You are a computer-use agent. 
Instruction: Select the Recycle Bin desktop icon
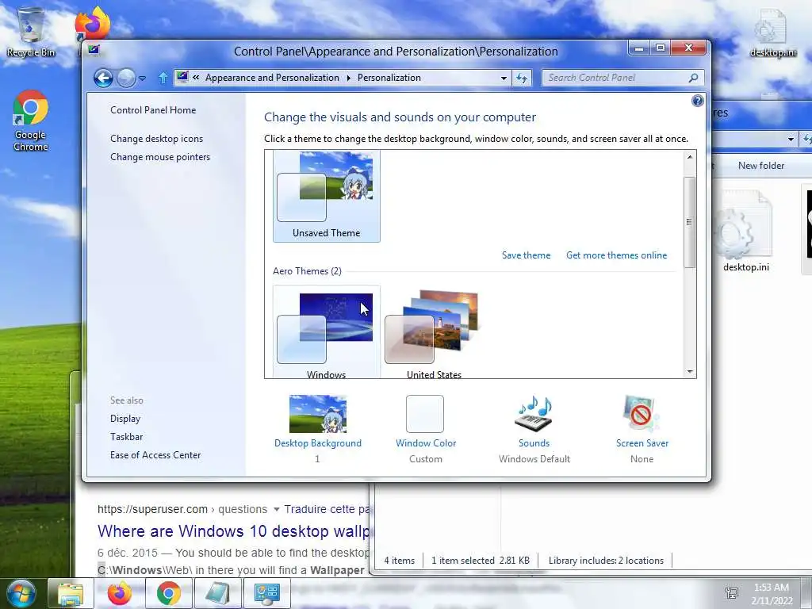click(31, 32)
